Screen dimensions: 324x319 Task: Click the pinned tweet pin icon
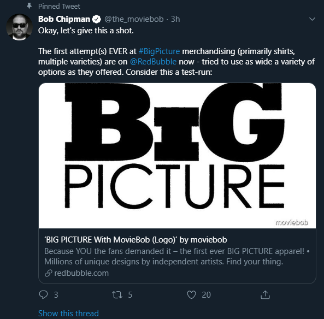pos(30,6)
